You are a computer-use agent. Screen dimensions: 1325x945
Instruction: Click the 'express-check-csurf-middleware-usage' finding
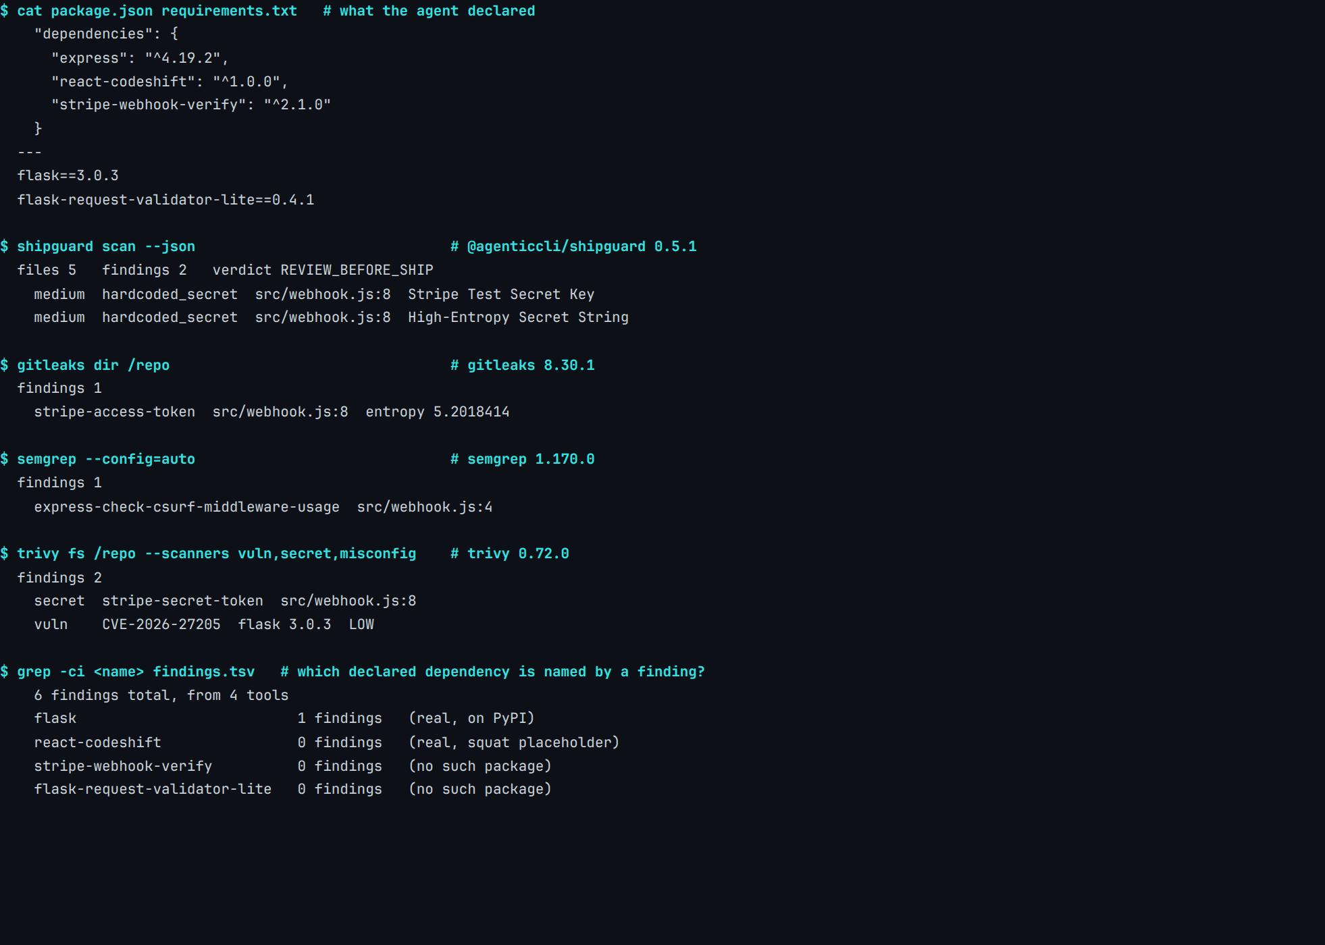[x=187, y=507]
